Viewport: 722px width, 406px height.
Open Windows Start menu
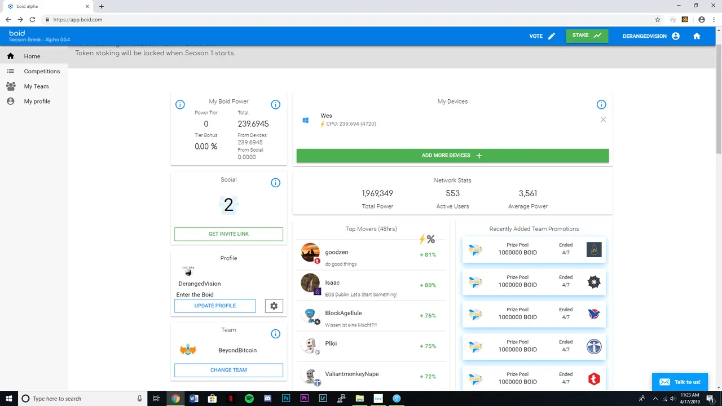coord(8,398)
